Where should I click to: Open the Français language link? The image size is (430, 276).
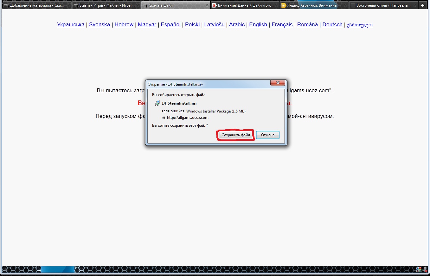click(x=282, y=24)
